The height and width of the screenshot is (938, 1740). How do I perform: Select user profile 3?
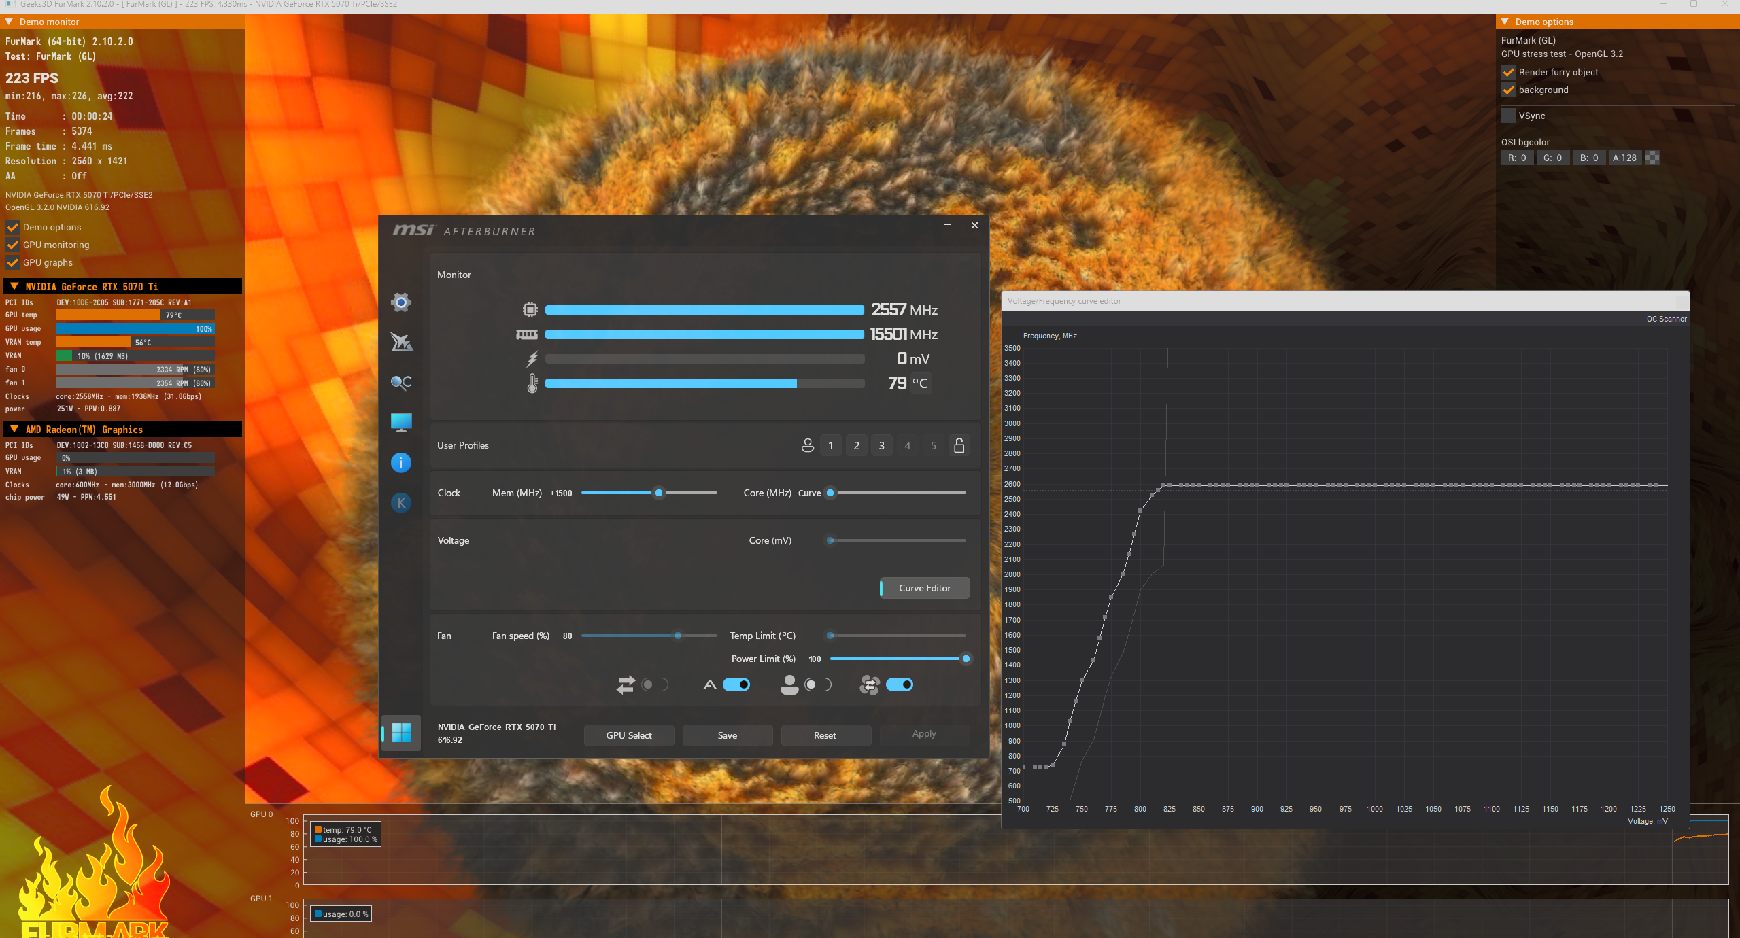pos(882,445)
